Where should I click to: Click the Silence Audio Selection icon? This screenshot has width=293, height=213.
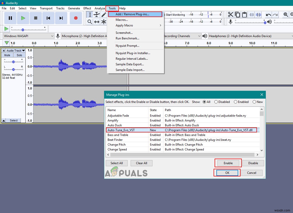coord(258,14)
